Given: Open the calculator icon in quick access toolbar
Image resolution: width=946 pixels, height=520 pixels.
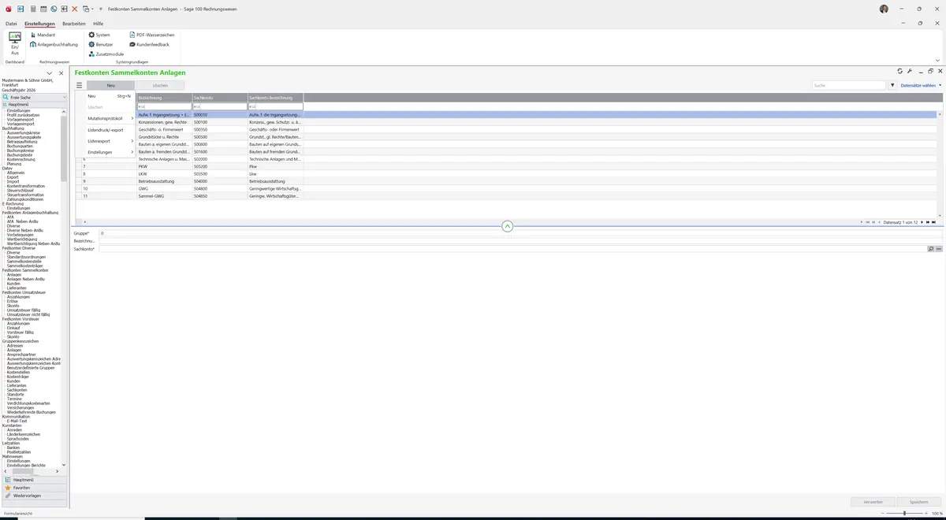Looking at the screenshot, I should click(x=32, y=9).
